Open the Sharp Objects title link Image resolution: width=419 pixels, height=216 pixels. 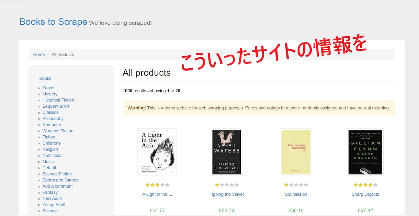pos(365,194)
